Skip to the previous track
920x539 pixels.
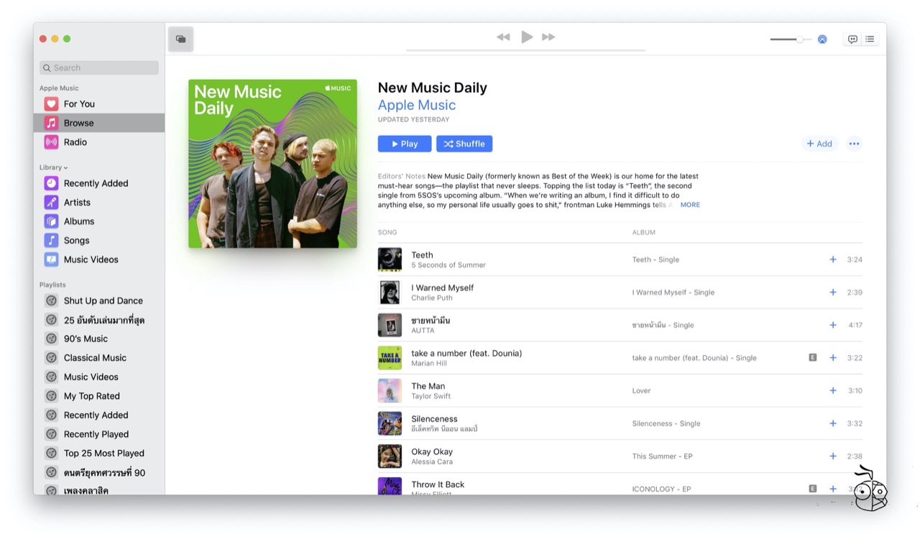(x=503, y=37)
